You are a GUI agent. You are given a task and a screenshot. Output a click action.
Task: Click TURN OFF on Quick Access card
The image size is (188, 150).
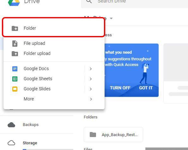[x=120, y=88]
